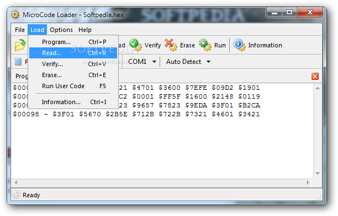Screen dimensions: 338x216
Task: Click the gear application icon in the title bar
Action: tap(15, 15)
